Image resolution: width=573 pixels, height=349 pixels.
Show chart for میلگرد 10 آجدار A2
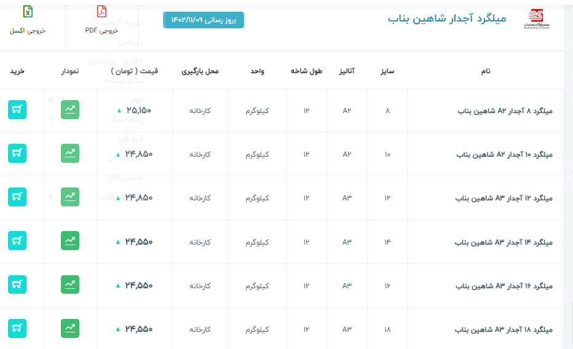point(70,154)
